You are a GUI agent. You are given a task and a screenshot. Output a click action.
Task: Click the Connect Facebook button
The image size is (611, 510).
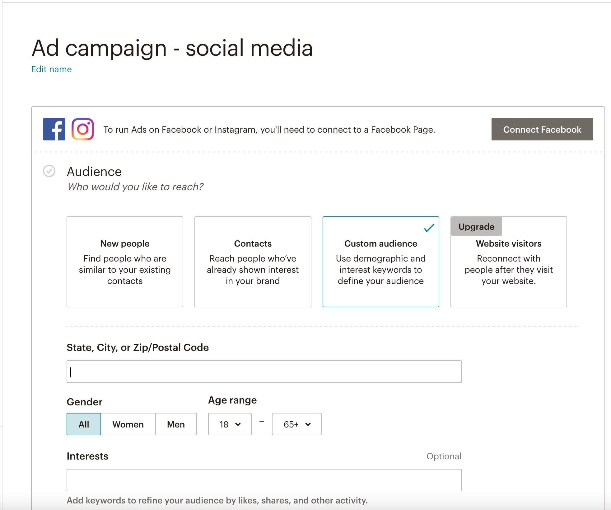click(542, 129)
